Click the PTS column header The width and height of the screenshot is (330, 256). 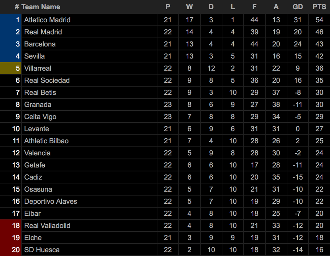[x=319, y=7]
